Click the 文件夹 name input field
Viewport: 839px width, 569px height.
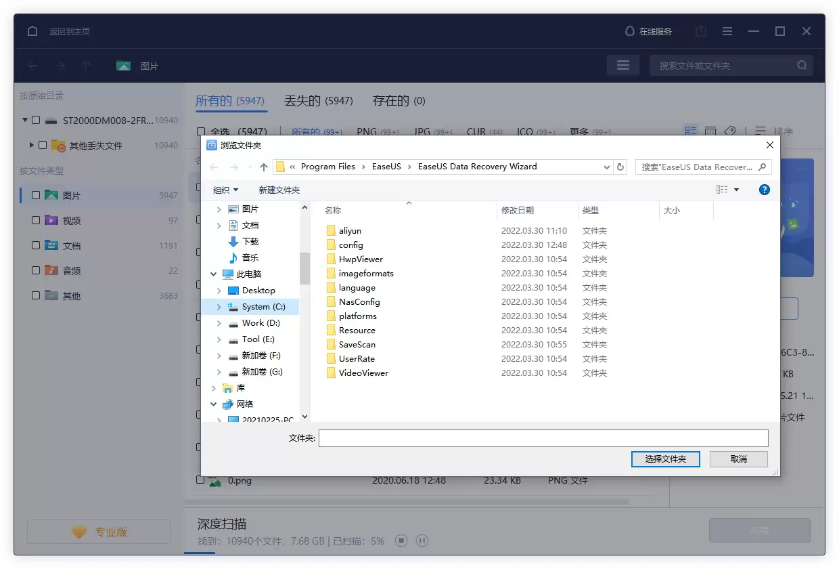(541, 438)
